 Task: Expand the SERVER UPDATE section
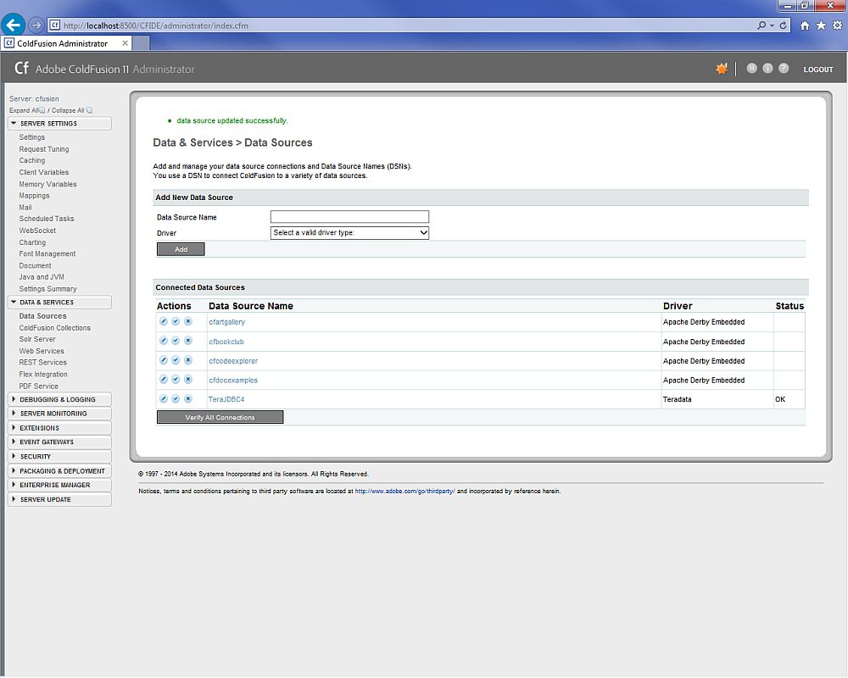[59, 499]
